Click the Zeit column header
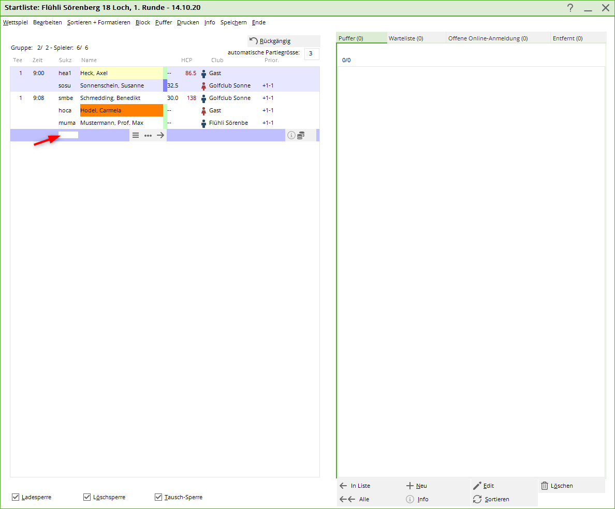 click(37, 60)
